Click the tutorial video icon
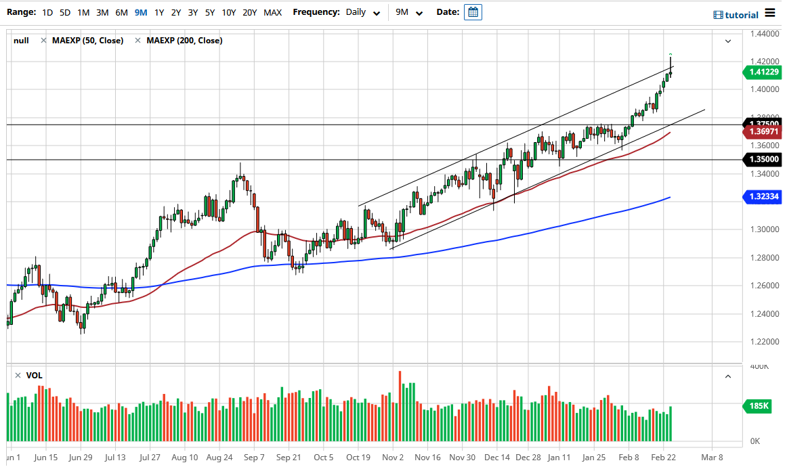The height and width of the screenshot is (467, 785). coord(718,15)
